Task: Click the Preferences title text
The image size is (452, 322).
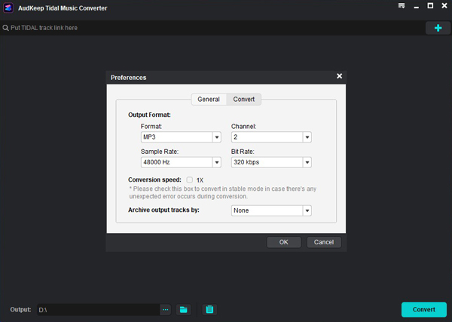Action: pyautogui.click(x=128, y=78)
